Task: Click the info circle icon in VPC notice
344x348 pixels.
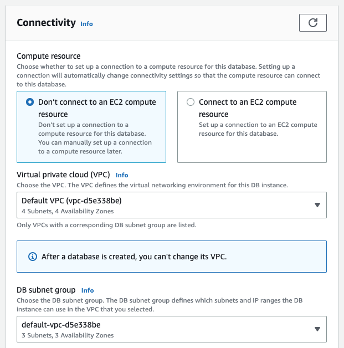Action: [33, 257]
